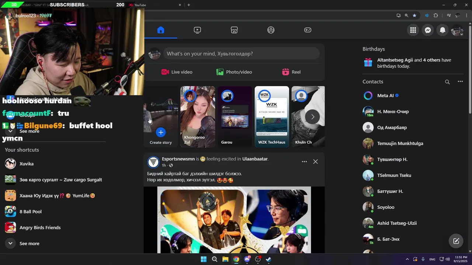Open Zuw cargo Surgalt shortcut
Viewport: 472px width, 265px height.
point(55,180)
